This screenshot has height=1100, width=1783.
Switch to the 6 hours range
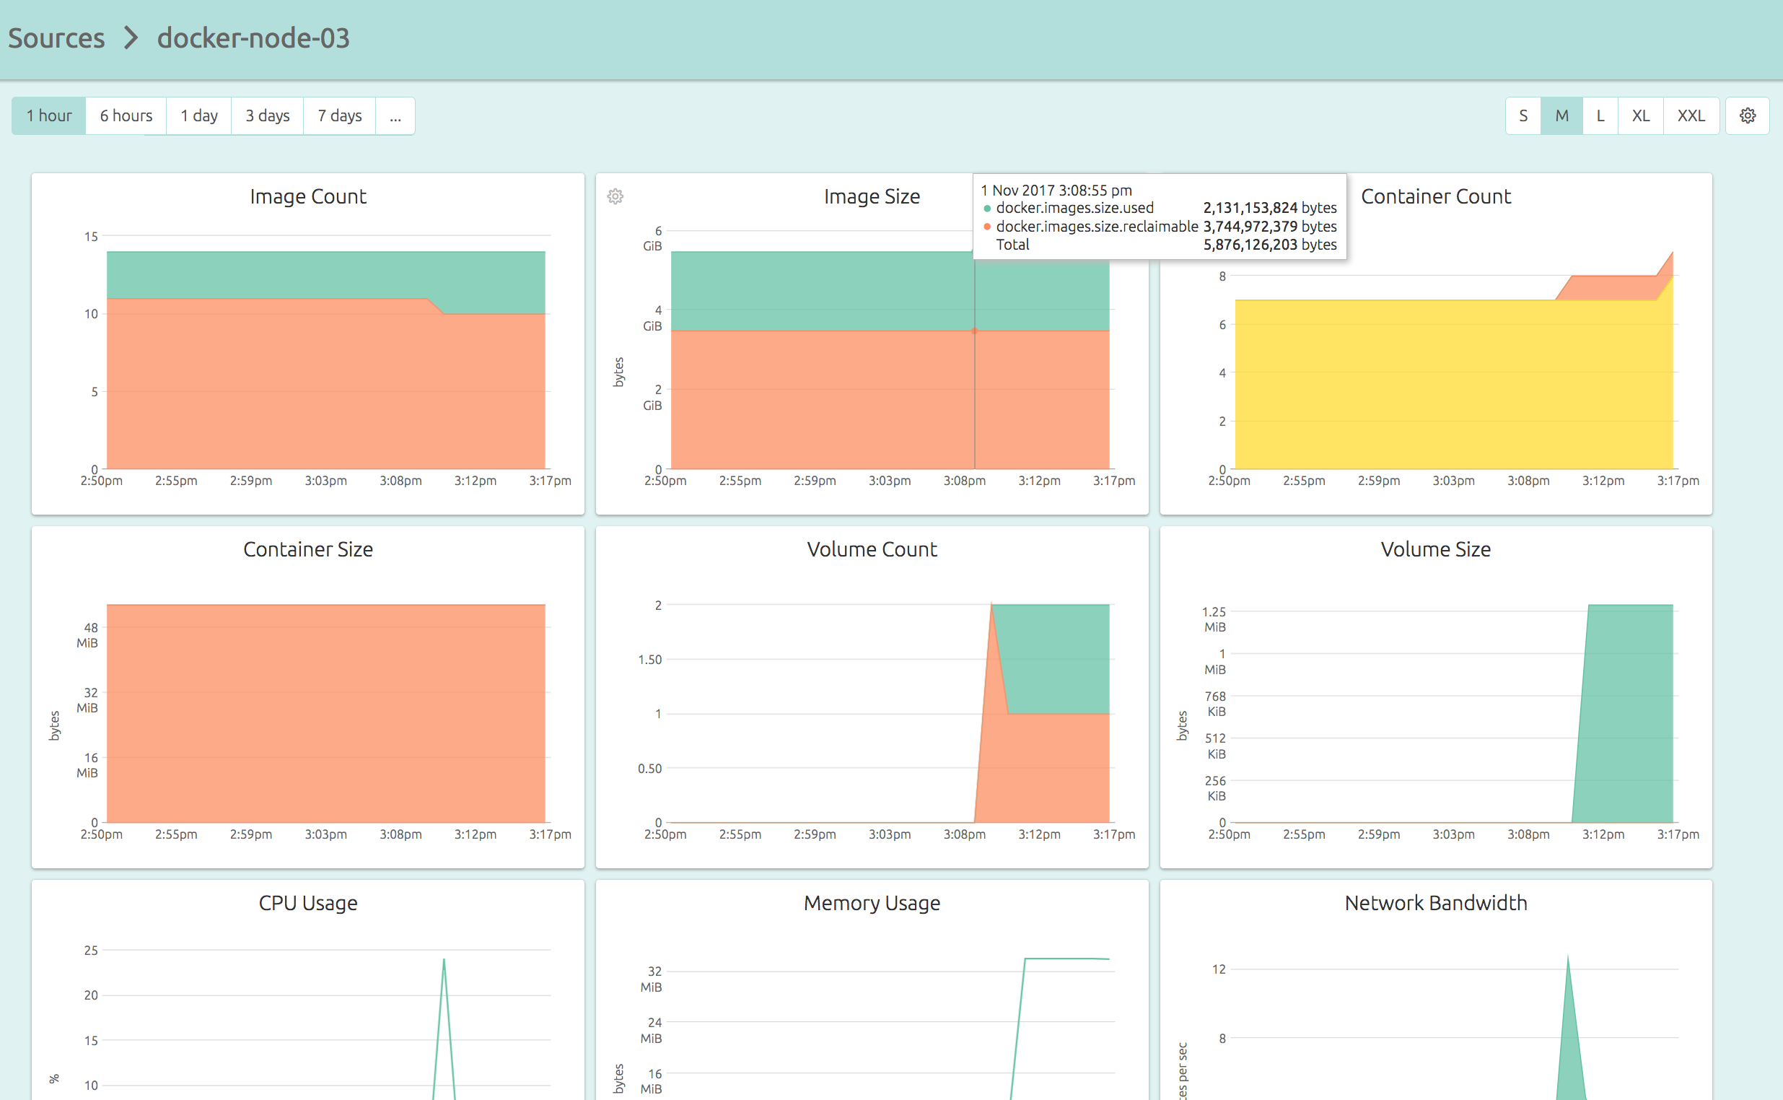[126, 115]
